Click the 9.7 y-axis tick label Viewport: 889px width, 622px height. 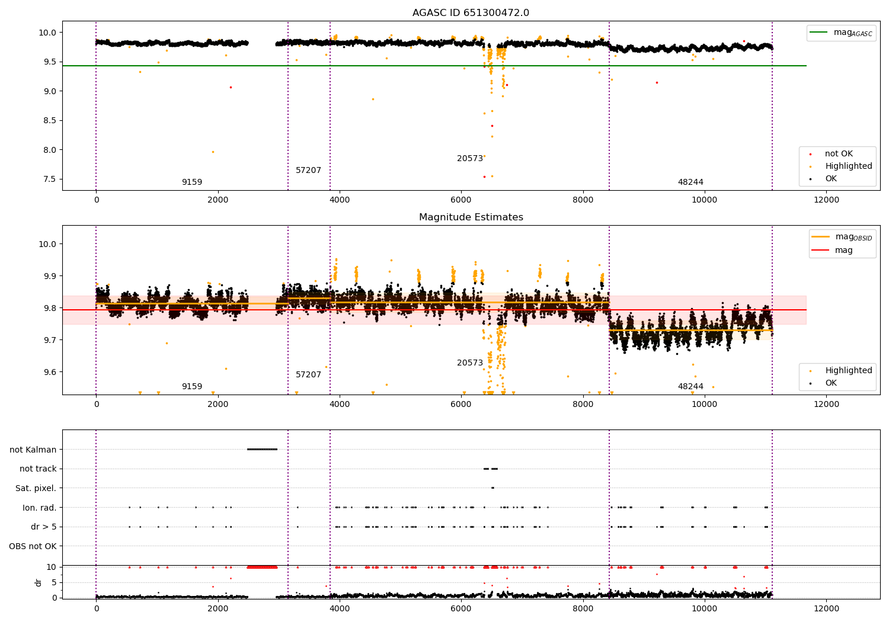[50, 340]
